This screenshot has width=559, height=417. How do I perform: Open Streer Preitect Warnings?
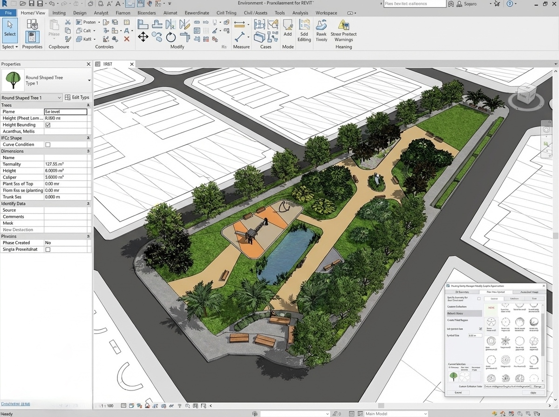pyautogui.click(x=343, y=29)
